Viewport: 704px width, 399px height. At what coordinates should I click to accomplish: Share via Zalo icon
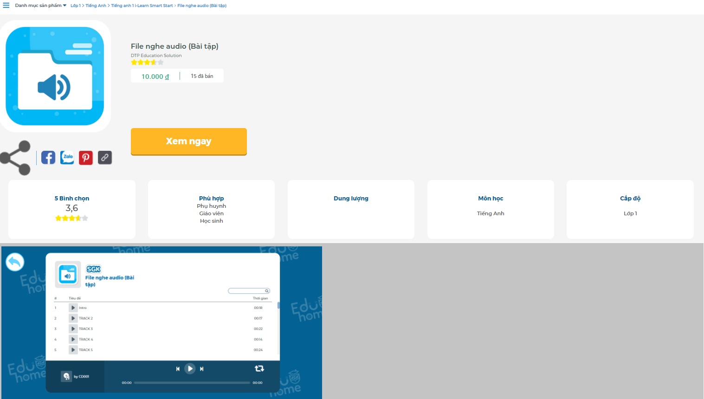click(67, 158)
